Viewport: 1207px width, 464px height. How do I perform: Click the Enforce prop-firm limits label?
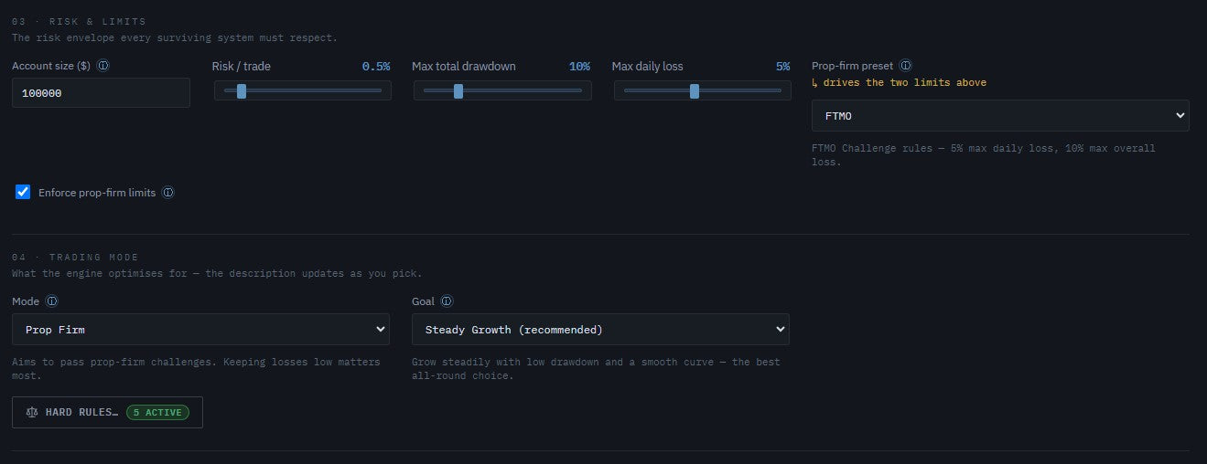pyautogui.click(x=97, y=193)
